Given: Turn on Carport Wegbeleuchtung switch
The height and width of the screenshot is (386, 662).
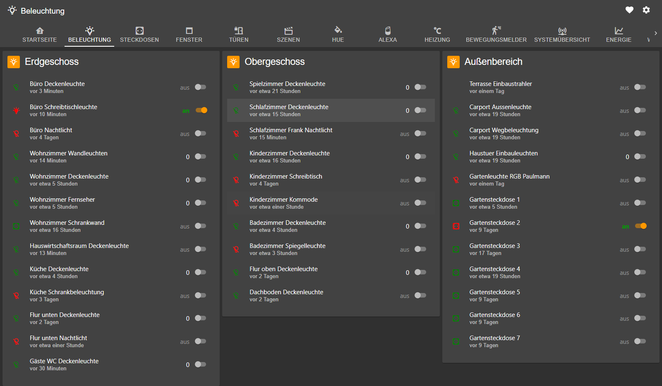Looking at the screenshot, I should tap(640, 133).
